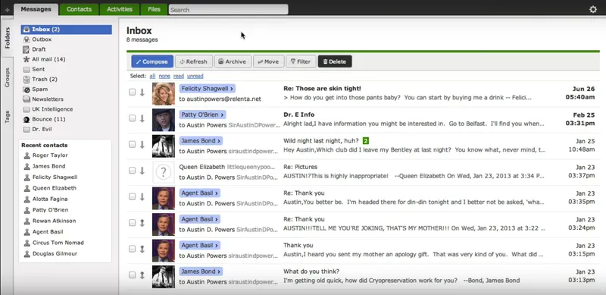Click the down arrow icon on Felicity Shagwell's message
606x295 pixels.
142,93
